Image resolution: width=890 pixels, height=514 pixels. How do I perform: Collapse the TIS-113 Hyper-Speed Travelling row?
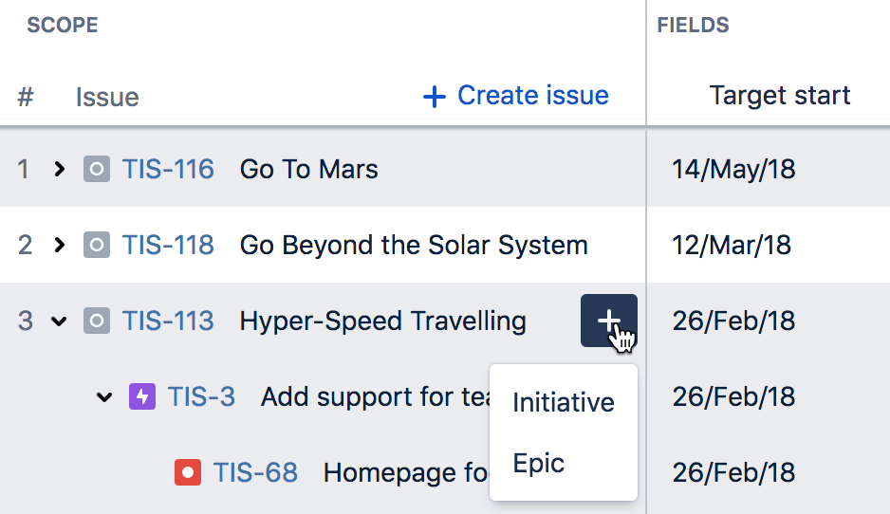point(59,321)
